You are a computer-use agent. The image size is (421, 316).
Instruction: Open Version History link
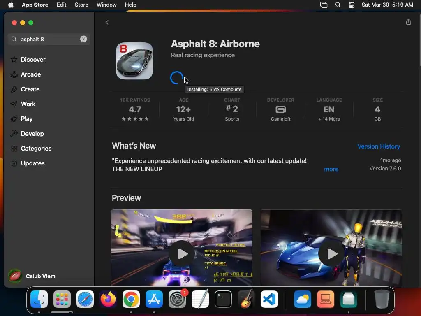pos(379,146)
